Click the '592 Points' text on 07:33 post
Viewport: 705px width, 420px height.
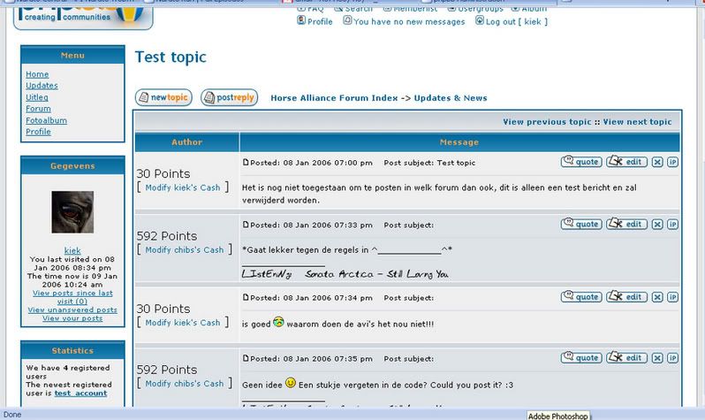[167, 236]
